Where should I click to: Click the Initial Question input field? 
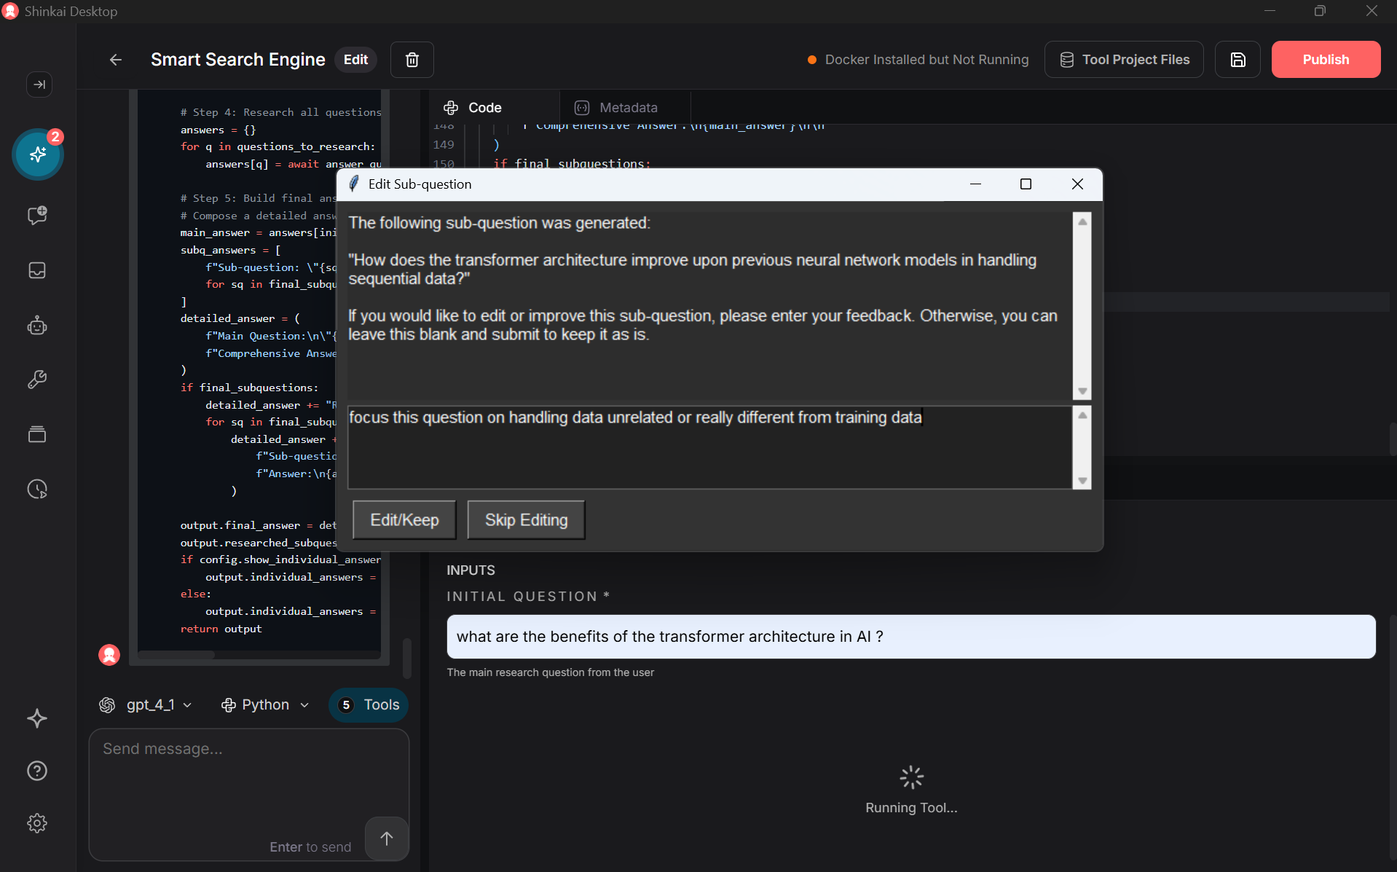tap(910, 637)
